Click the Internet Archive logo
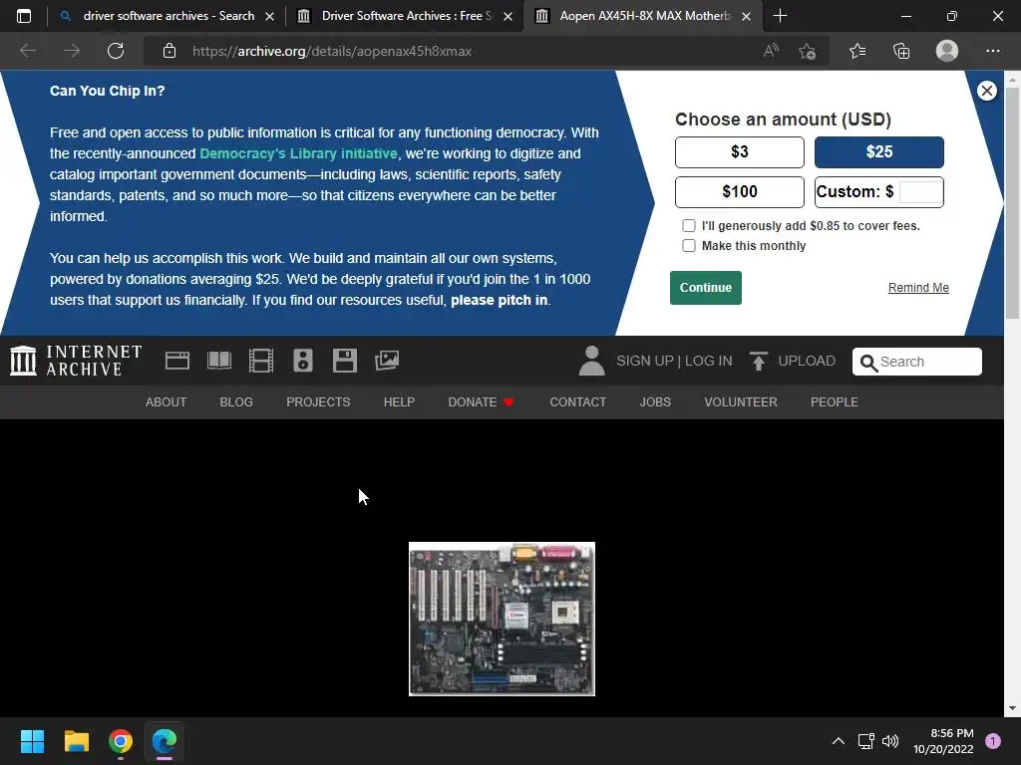1021x765 pixels. point(76,361)
